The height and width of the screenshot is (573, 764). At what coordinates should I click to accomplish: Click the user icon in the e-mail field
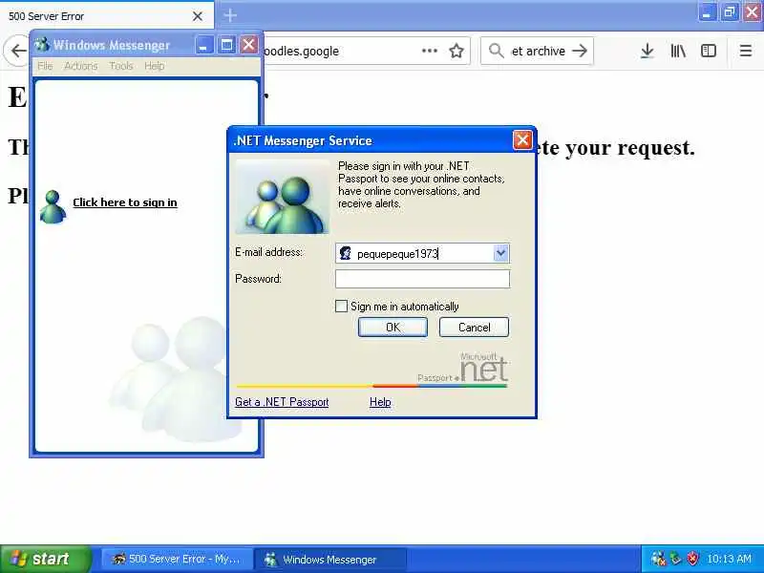coord(346,253)
